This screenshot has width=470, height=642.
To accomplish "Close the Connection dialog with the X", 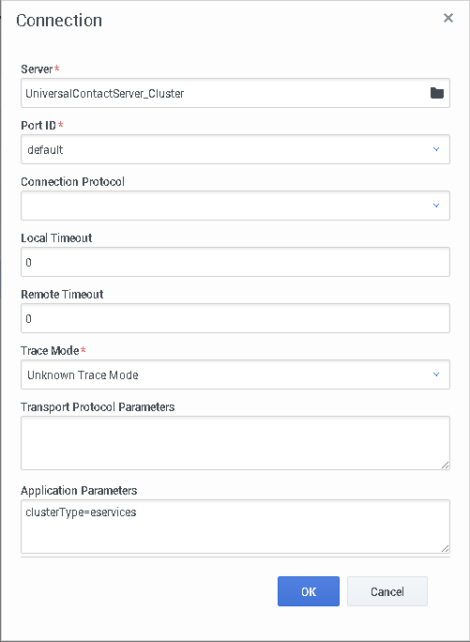I will [448, 18].
